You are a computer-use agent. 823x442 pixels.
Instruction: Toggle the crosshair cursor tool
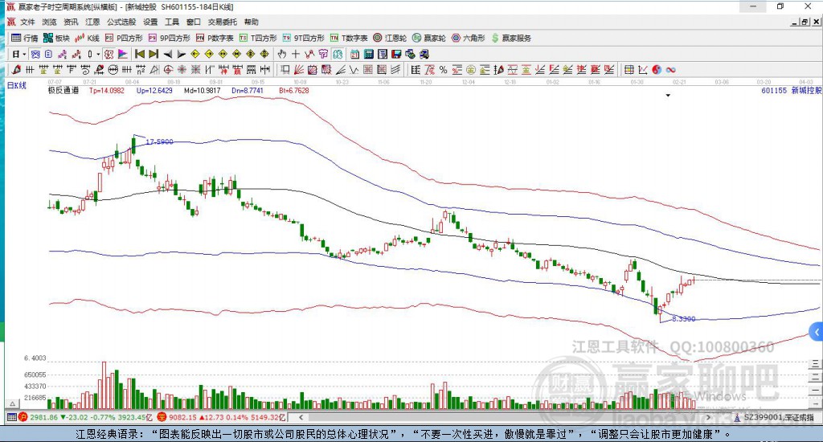pyautogui.click(x=296, y=54)
